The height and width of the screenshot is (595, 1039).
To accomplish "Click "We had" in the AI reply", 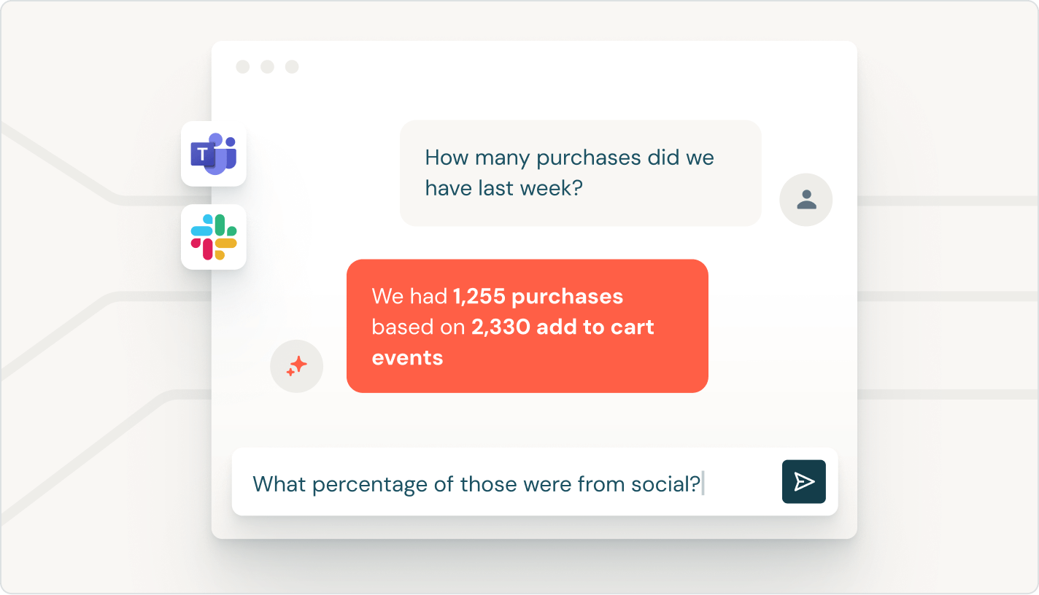I will click(x=409, y=297).
